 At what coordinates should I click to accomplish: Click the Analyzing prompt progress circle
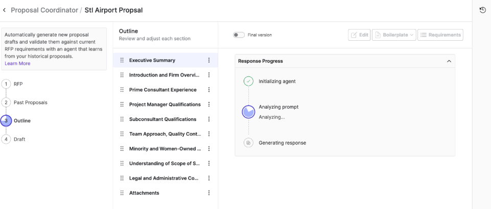[248, 112]
